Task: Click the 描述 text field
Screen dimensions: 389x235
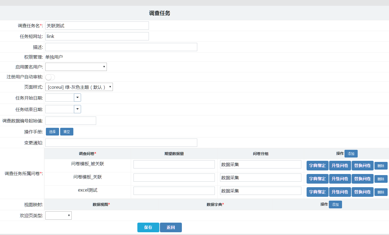Action: [121, 47]
